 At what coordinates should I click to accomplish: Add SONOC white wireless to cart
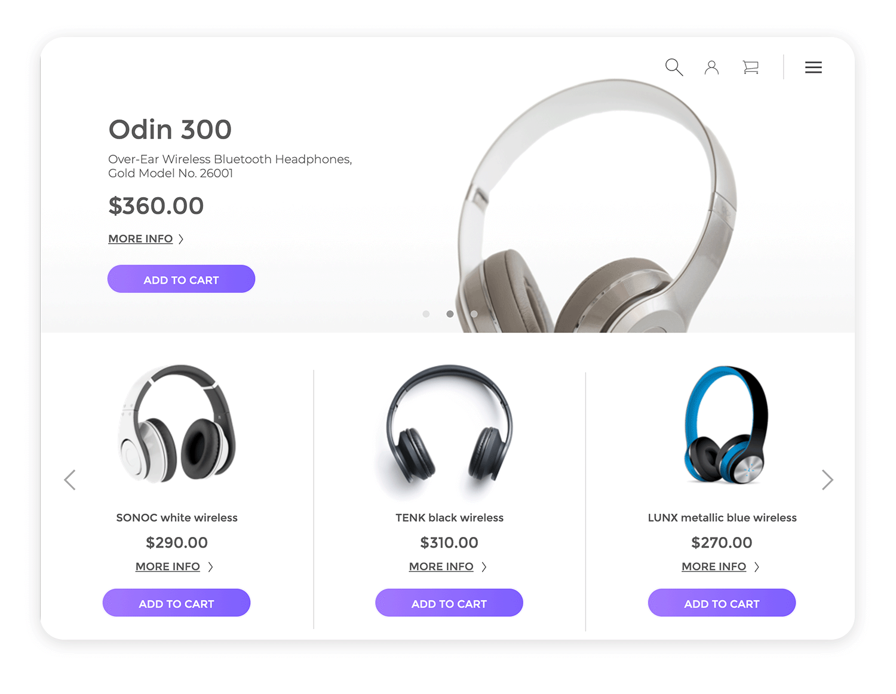[x=176, y=603]
